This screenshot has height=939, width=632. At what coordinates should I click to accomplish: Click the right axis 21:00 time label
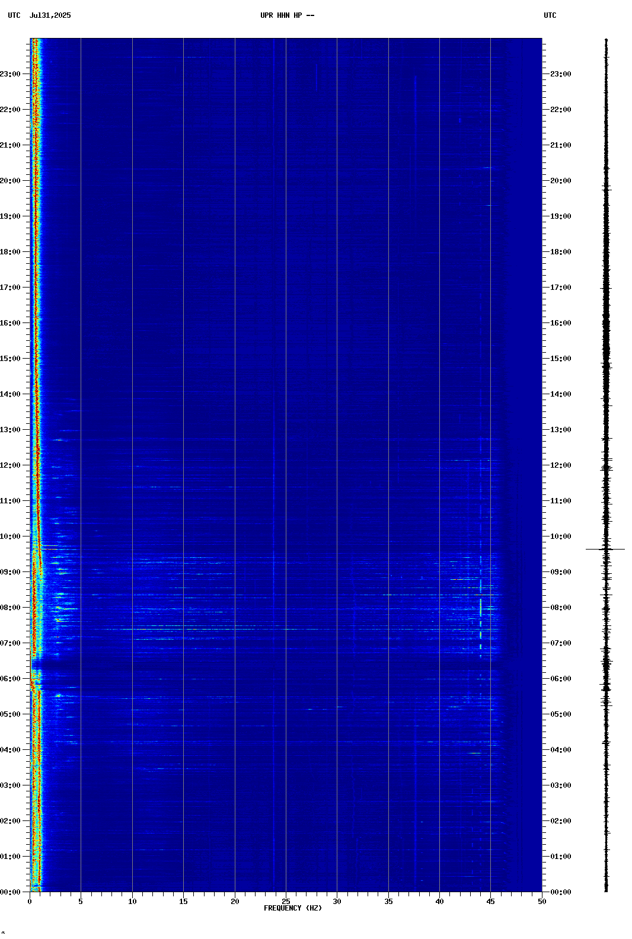[x=561, y=145]
